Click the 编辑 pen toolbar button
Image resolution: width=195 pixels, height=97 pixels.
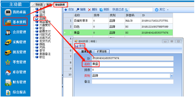coord(81,9)
